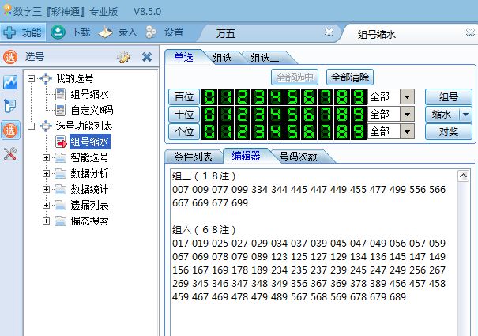This screenshot has width=478, height=336.
Task: Select the 数据统计 tree item
Action: pos(89,189)
